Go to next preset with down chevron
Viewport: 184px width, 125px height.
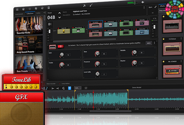pyautogui.click(x=59, y=17)
